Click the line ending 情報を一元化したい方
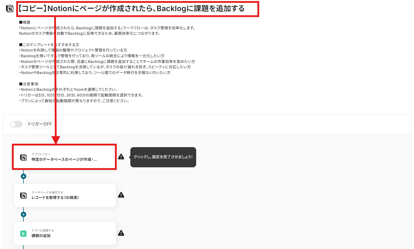 click(x=92, y=56)
